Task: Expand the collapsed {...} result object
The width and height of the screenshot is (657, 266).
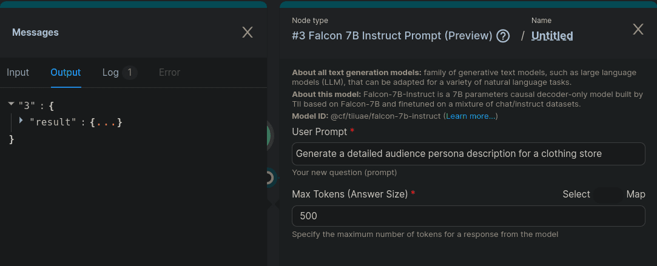Action: pyautogui.click(x=106, y=122)
